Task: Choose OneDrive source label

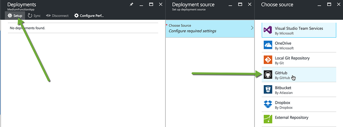Action: (x=283, y=43)
